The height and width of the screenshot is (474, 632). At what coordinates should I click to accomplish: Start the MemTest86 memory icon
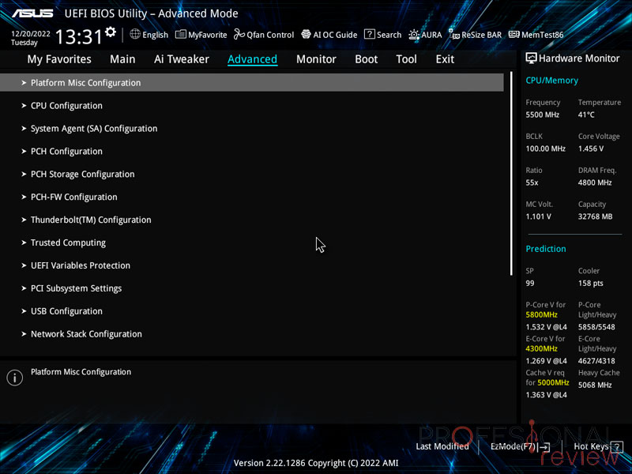point(514,34)
